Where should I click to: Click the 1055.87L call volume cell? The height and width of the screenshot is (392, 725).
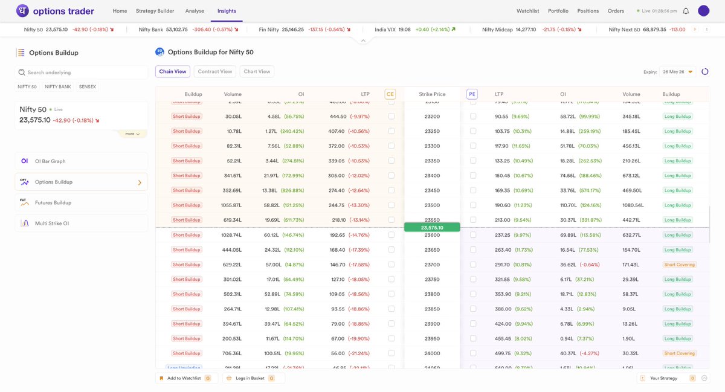(231, 205)
